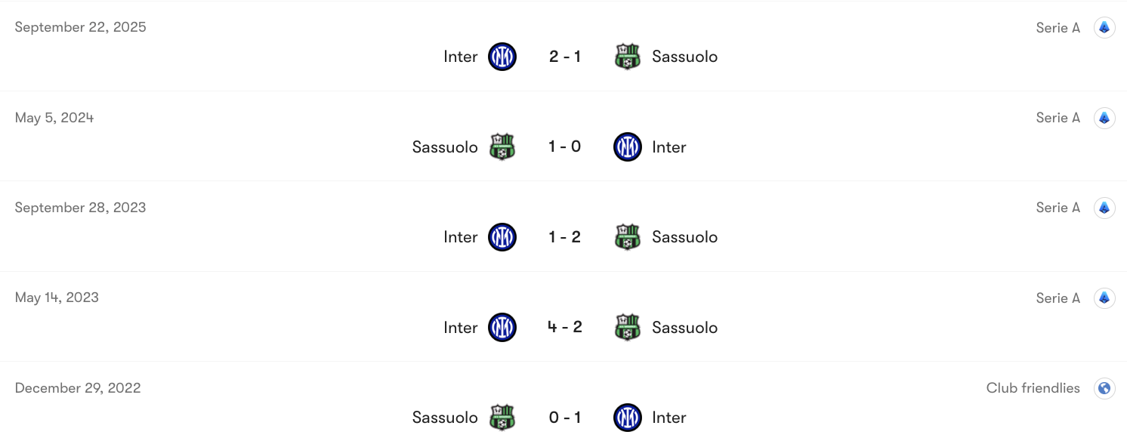Click the Serie A label on the May 5, 2024 row
Image resolution: width=1127 pixels, height=441 pixels.
click(x=1058, y=118)
